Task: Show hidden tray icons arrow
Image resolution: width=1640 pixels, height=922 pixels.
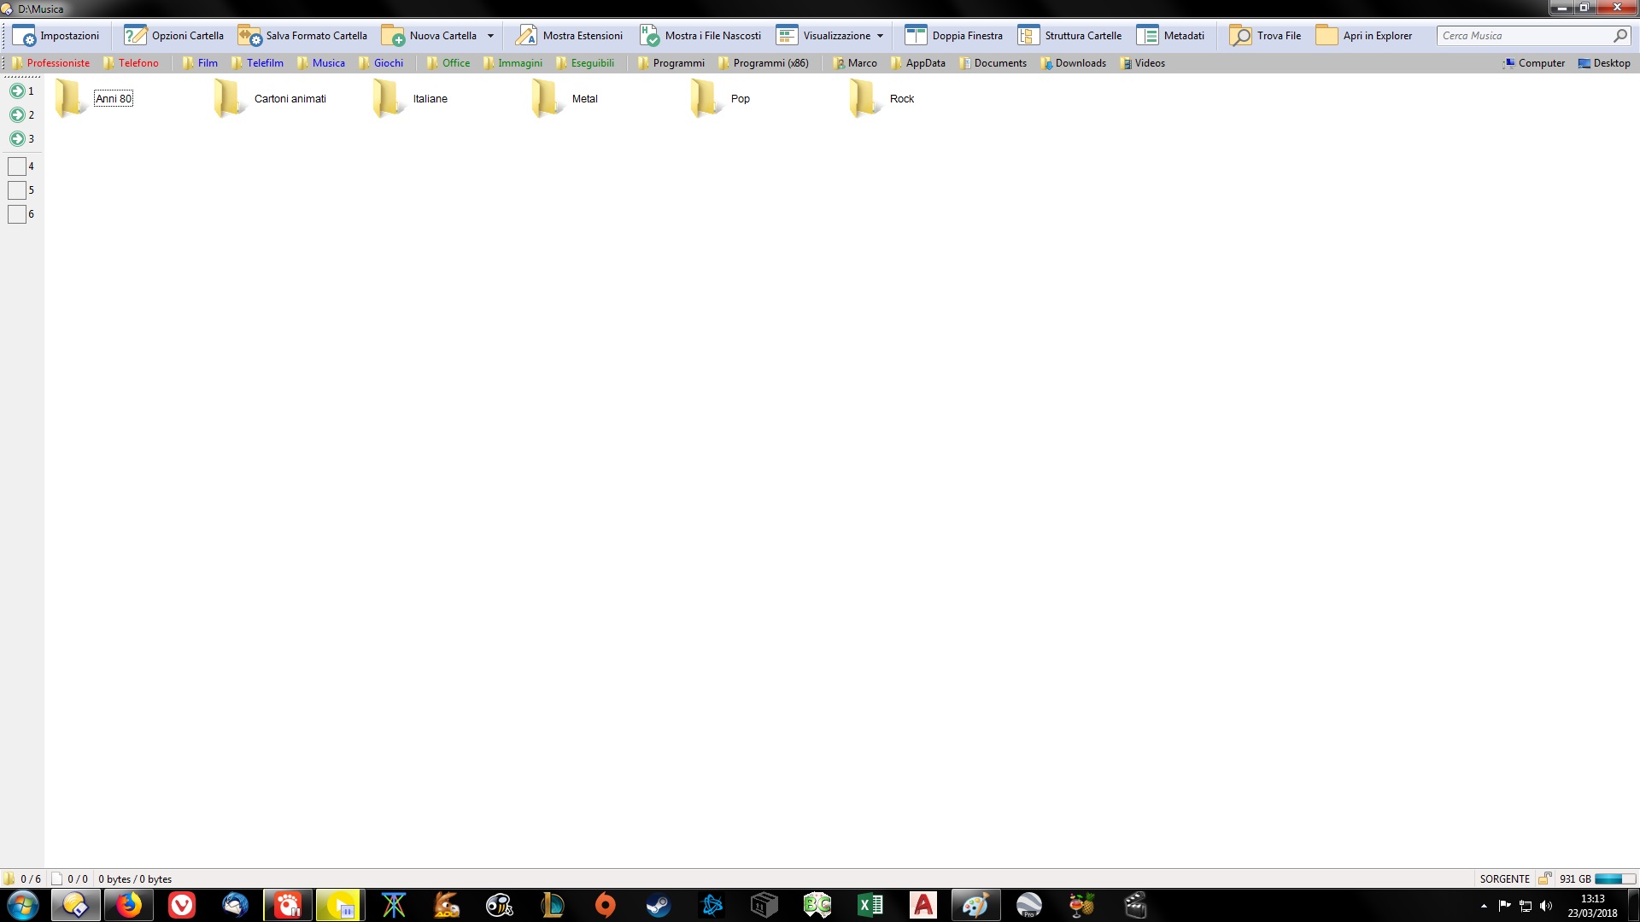Action: pyautogui.click(x=1484, y=906)
